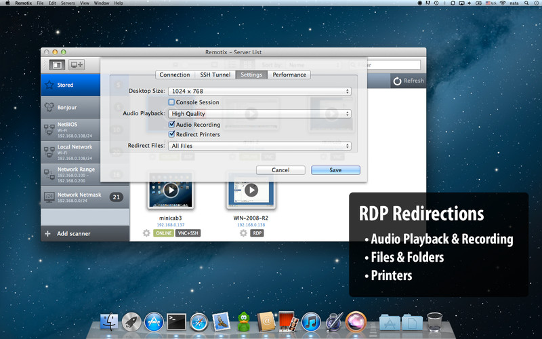Click Spotlight search icon in menu bar

[x=526, y=3]
